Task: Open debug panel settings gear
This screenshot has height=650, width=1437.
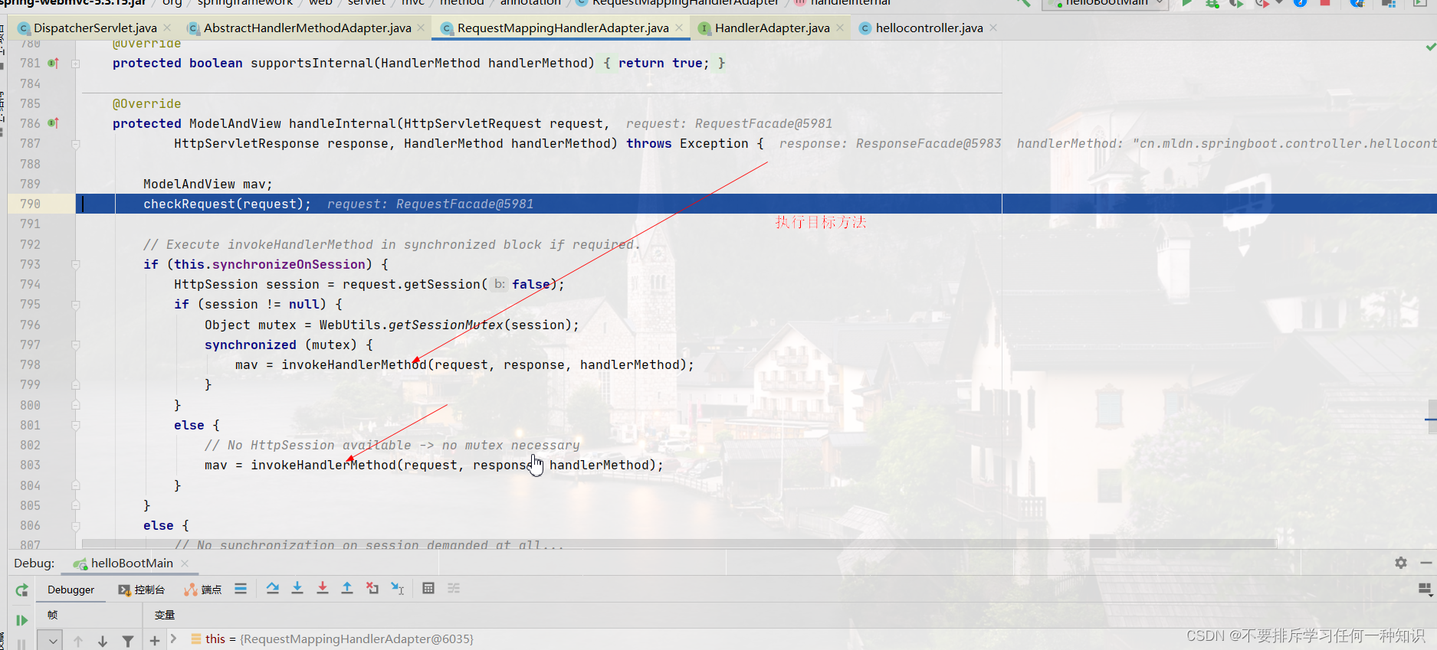Action: click(1401, 563)
